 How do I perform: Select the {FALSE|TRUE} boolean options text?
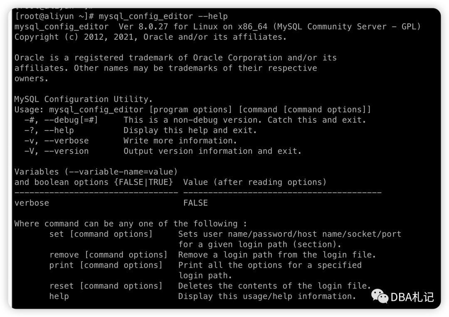coord(143,182)
